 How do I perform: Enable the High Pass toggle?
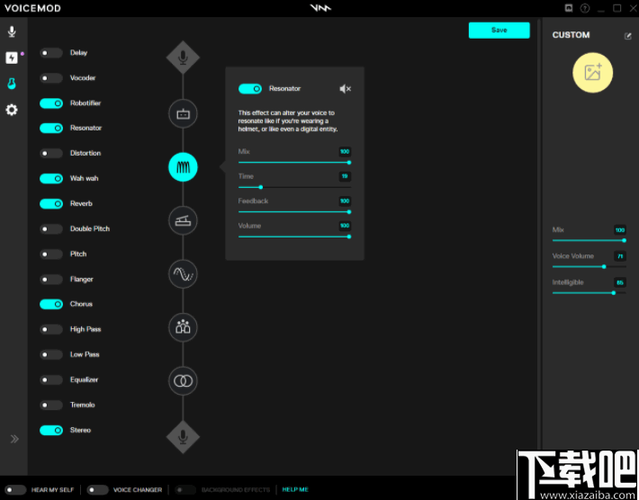coord(51,329)
